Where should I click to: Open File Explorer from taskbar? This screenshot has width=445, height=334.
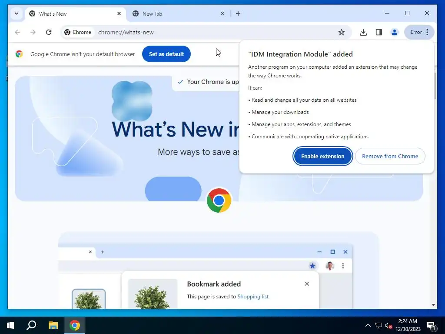coord(53,325)
